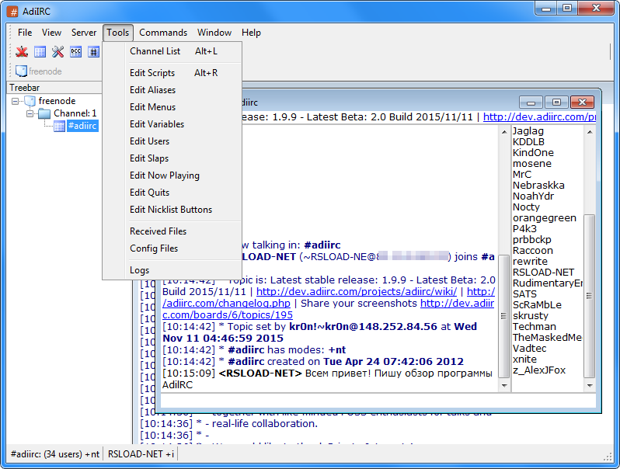Screen dimensions: 620x469
Task: Open the File menu
Action: pos(25,33)
